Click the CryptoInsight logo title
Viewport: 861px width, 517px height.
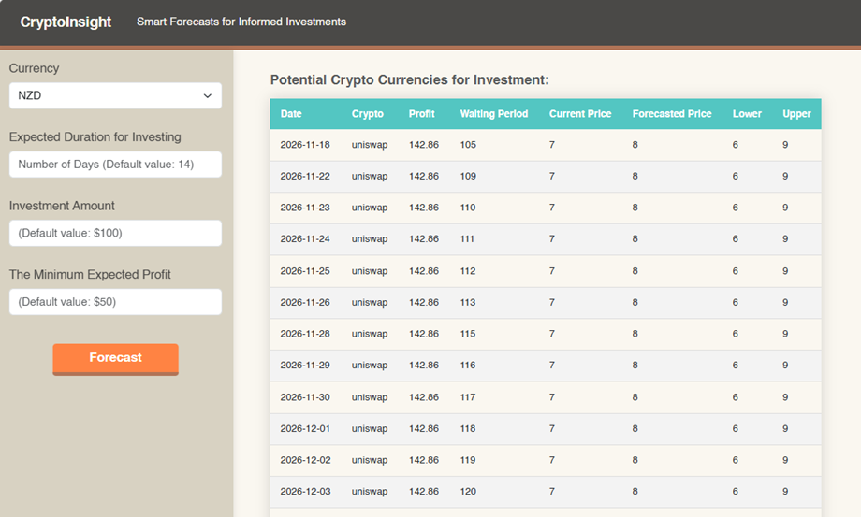tap(66, 22)
